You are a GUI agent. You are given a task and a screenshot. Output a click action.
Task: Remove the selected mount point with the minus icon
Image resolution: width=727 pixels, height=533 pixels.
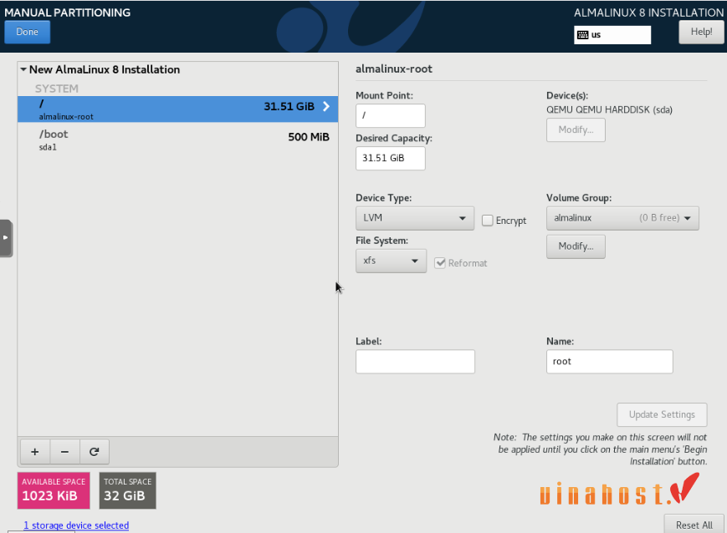[64, 451]
